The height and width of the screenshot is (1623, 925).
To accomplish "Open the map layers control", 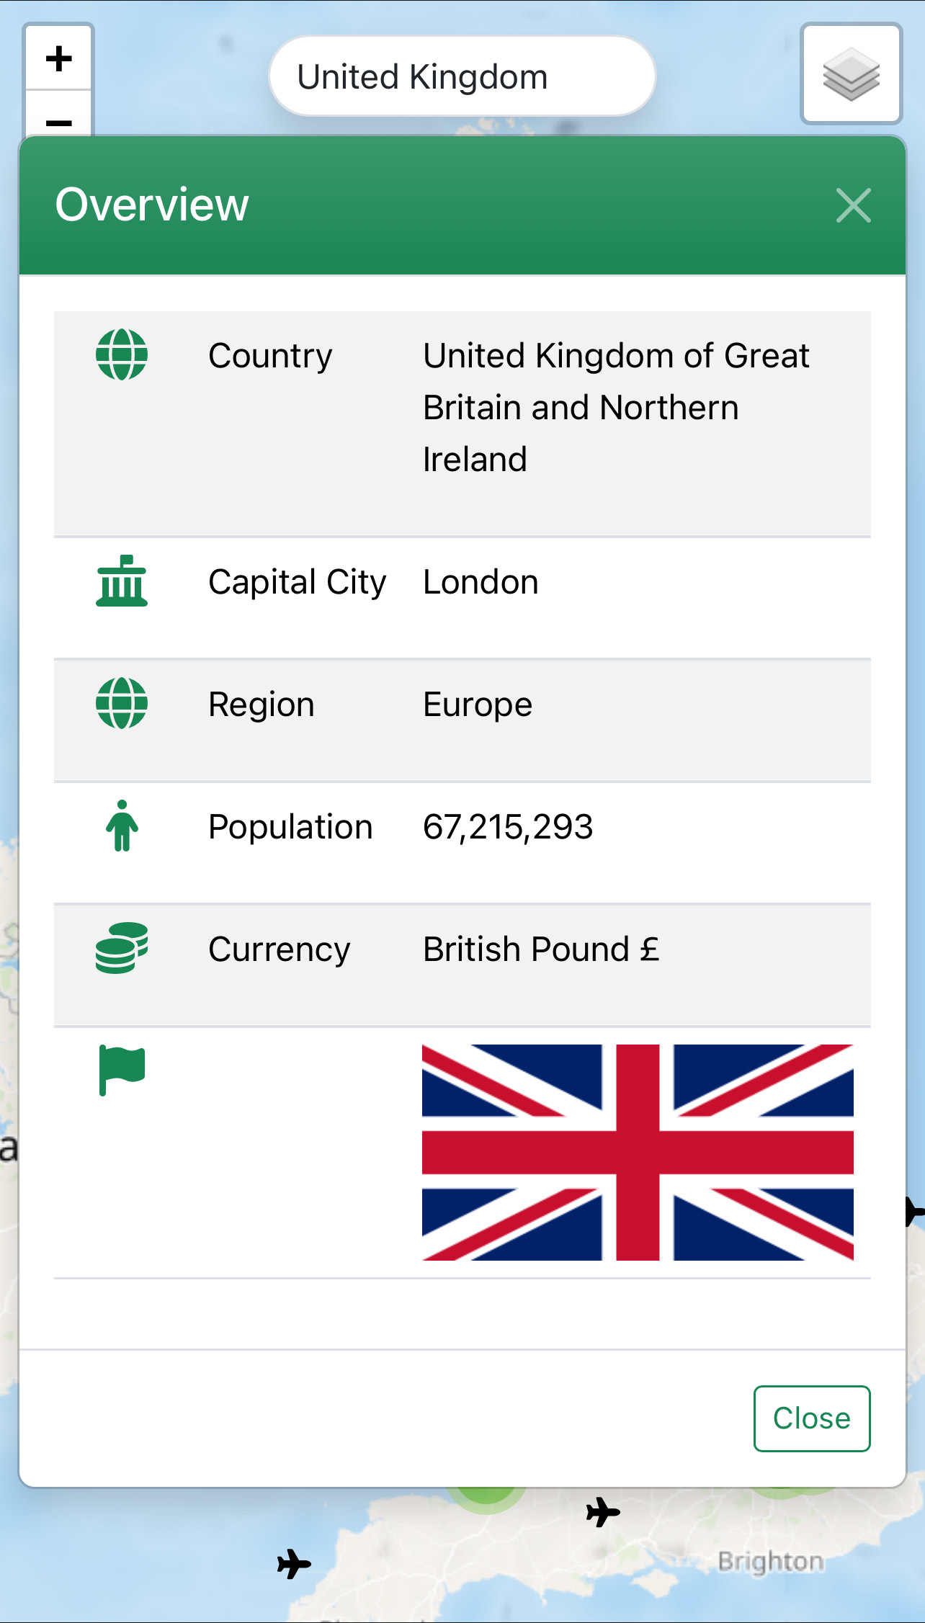I will [851, 74].
